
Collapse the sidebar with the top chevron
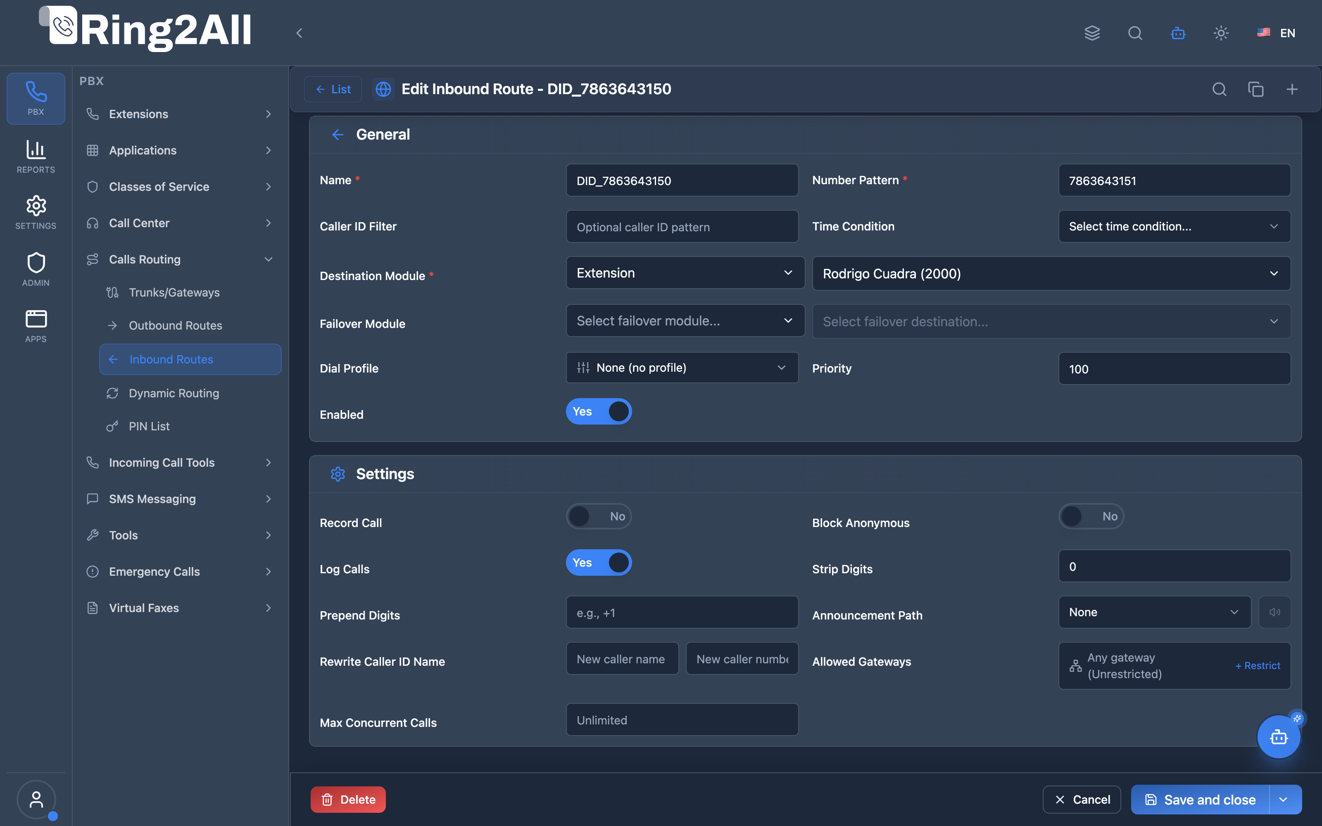pyautogui.click(x=299, y=33)
